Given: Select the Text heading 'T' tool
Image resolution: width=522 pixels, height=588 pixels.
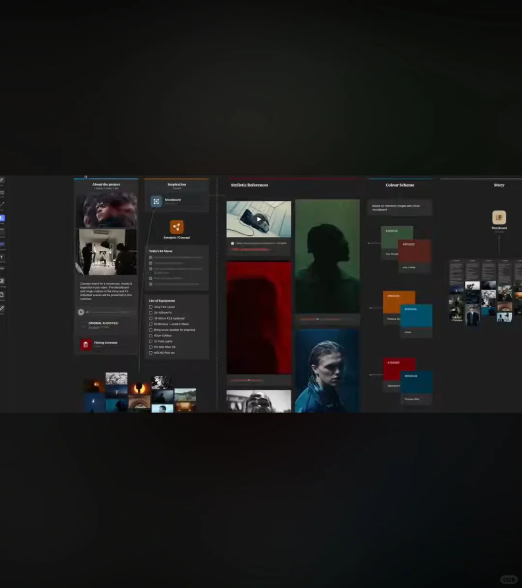Looking at the screenshot, I should click(x=1, y=257).
